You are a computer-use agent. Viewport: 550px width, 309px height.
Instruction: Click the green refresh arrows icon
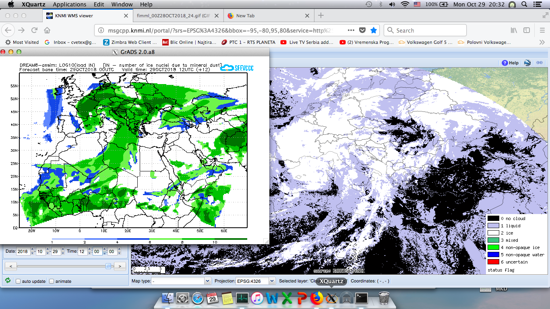click(8, 280)
